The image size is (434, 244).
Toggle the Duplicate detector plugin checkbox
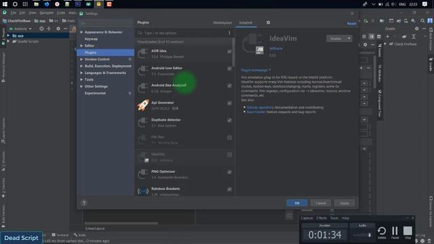click(x=229, y=121)
